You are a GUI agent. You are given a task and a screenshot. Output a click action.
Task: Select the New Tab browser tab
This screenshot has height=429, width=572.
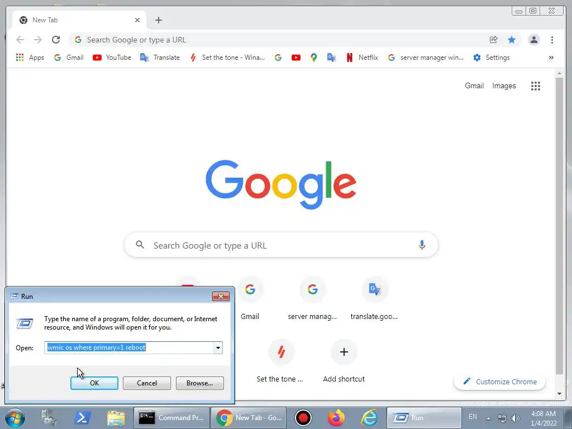pyautogui.click(x=79, y=20)
